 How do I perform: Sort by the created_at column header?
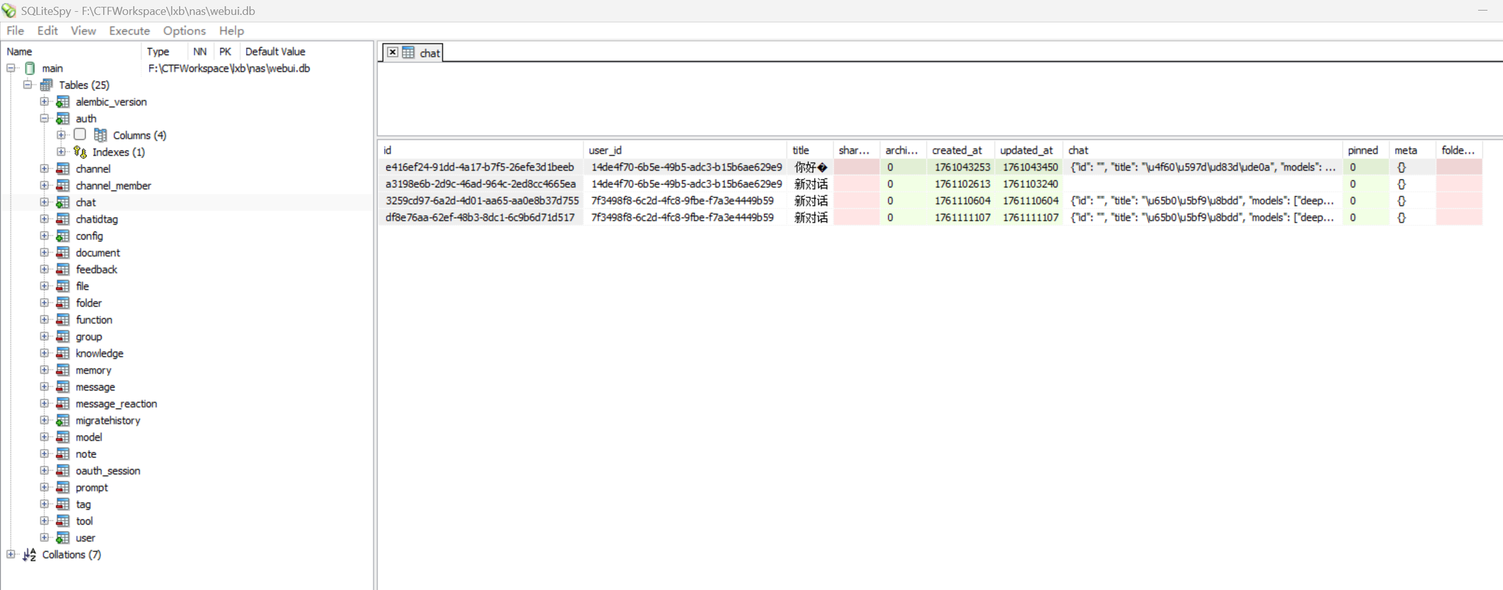956,150
